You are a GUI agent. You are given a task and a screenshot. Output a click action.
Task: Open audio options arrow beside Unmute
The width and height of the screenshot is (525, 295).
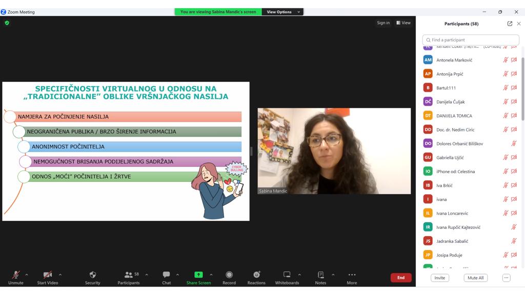point(27,275)
